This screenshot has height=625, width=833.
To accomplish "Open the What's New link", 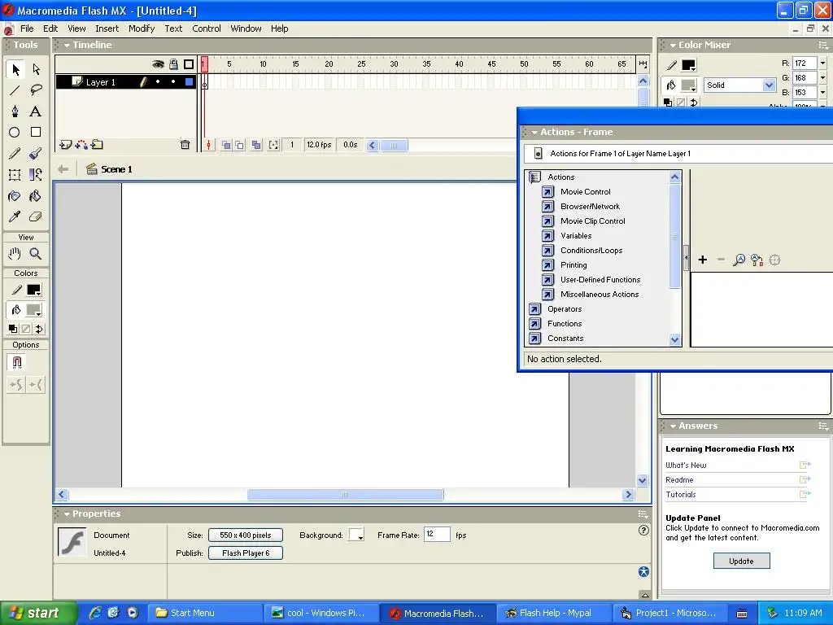I will click(686, 465).
